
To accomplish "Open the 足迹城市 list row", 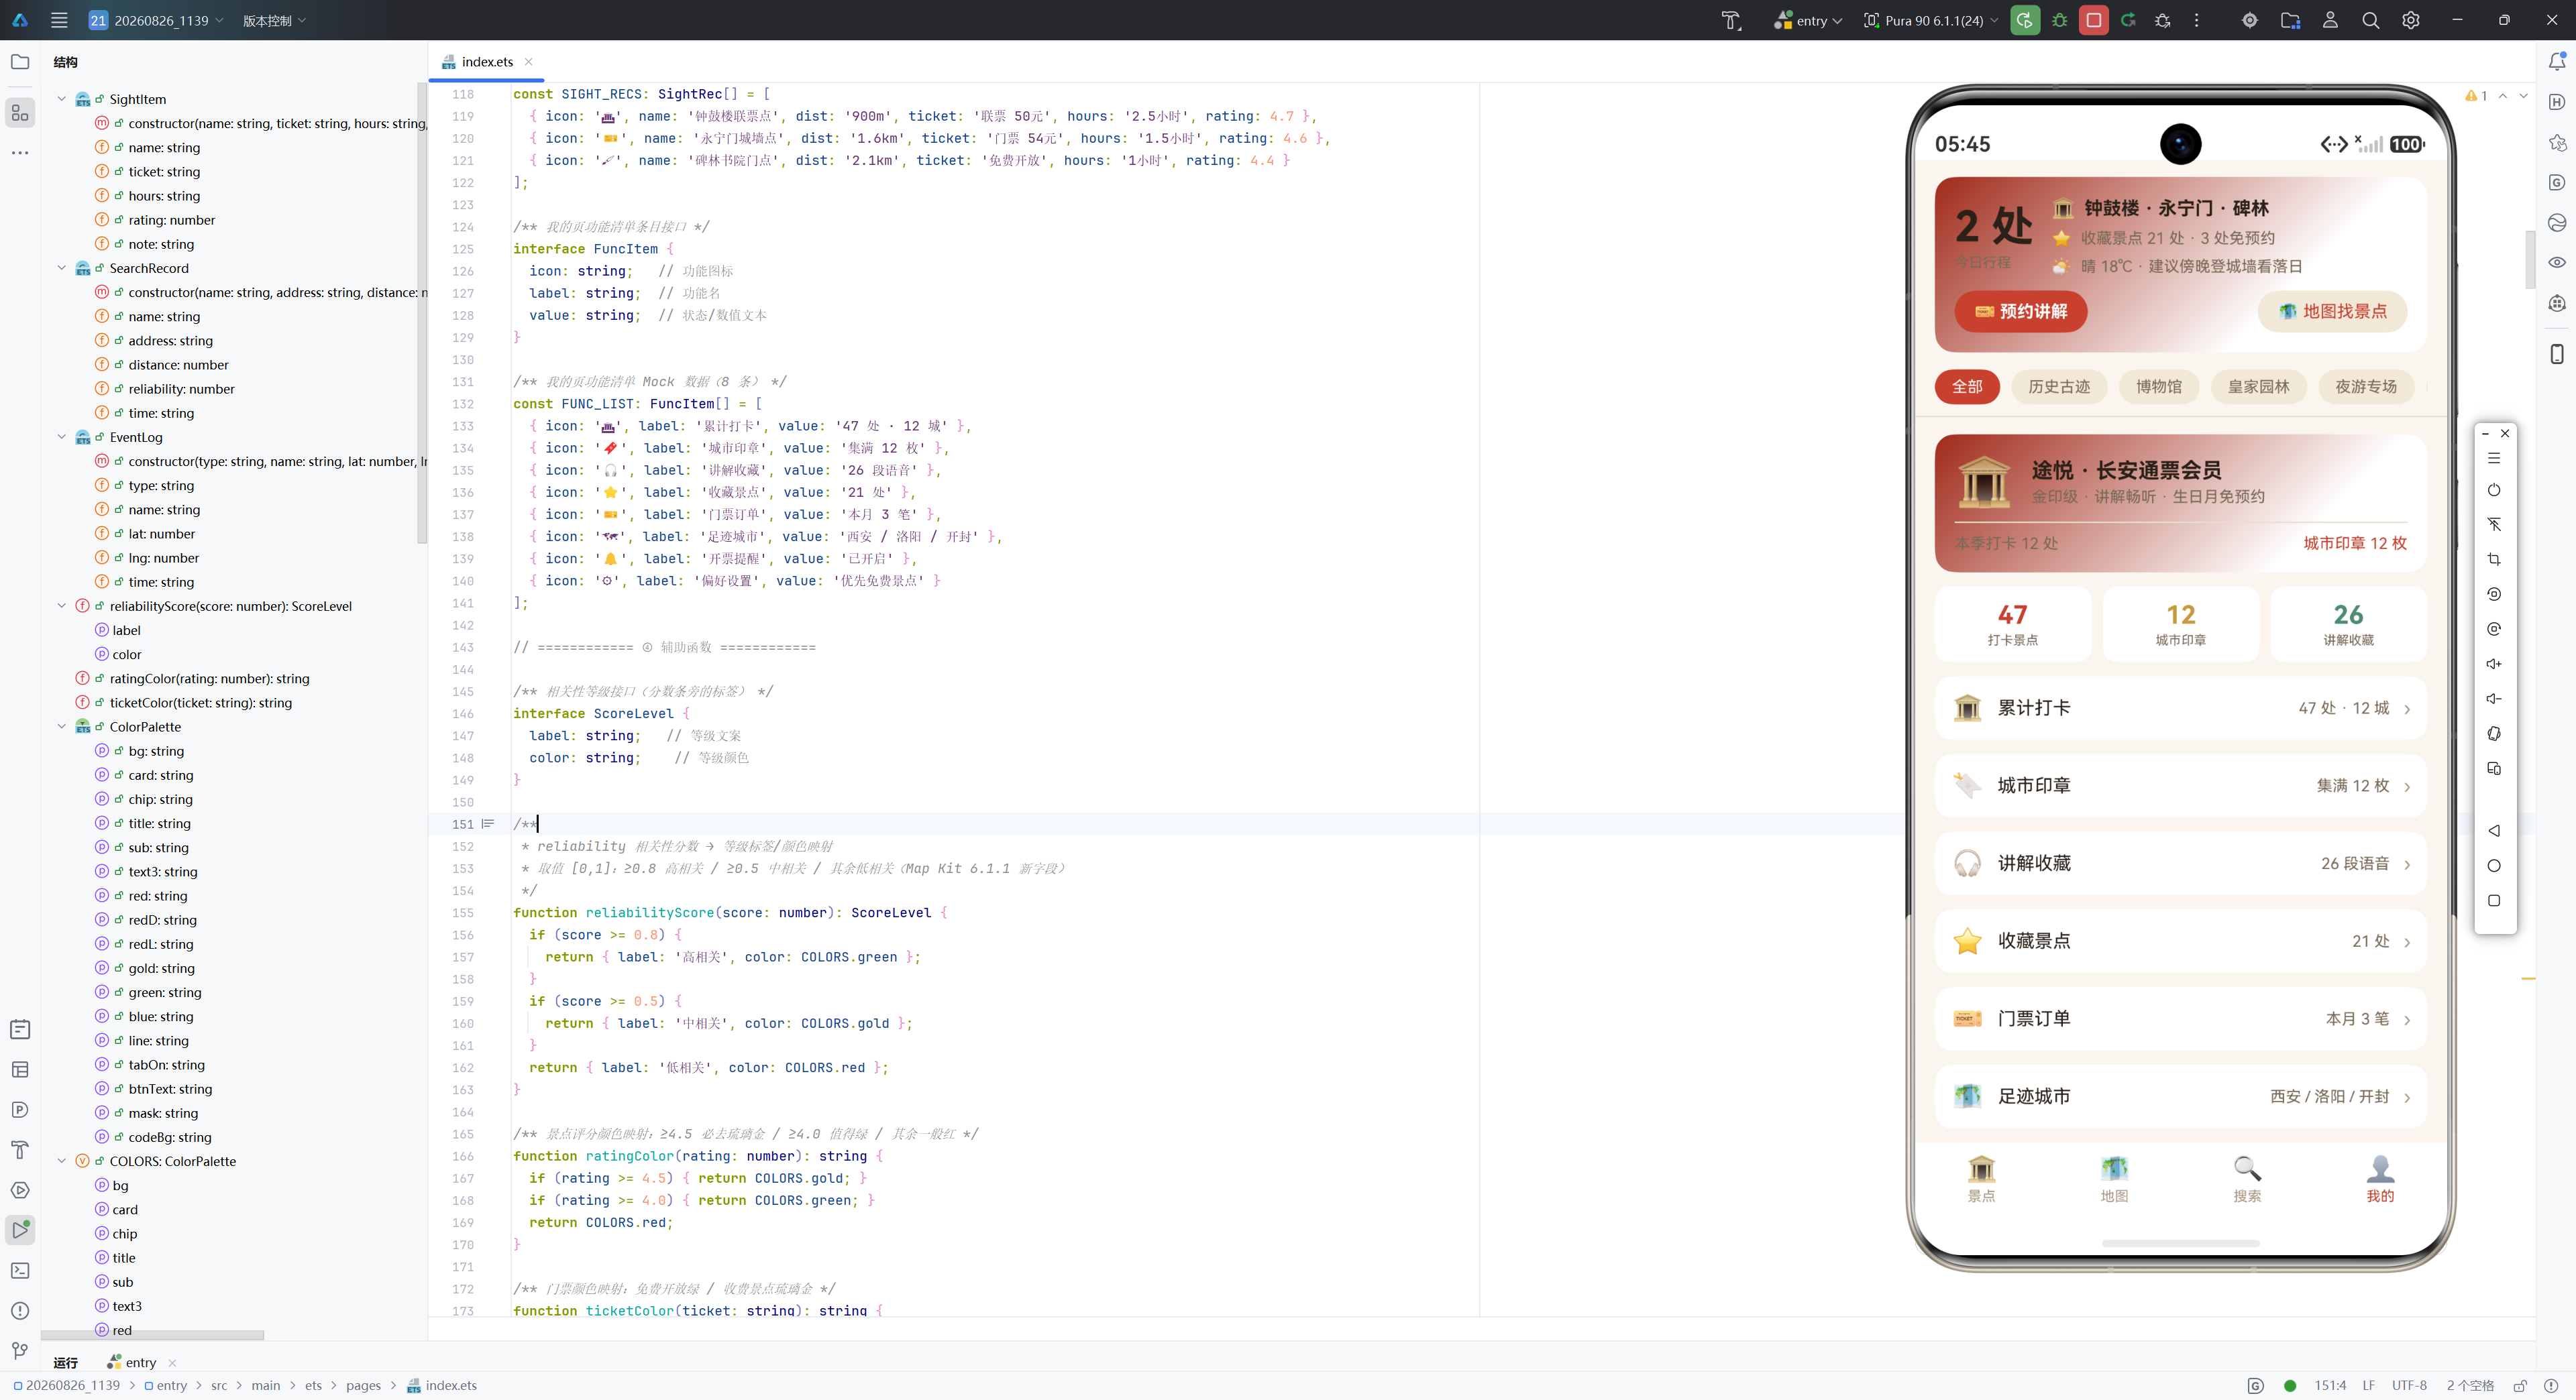I will (x=2180, y=1096).
